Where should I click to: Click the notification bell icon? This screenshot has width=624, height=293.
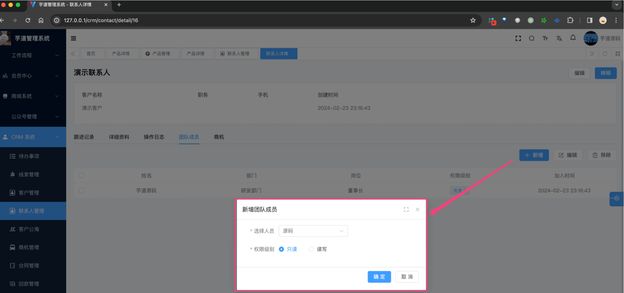tap(573, 38)
